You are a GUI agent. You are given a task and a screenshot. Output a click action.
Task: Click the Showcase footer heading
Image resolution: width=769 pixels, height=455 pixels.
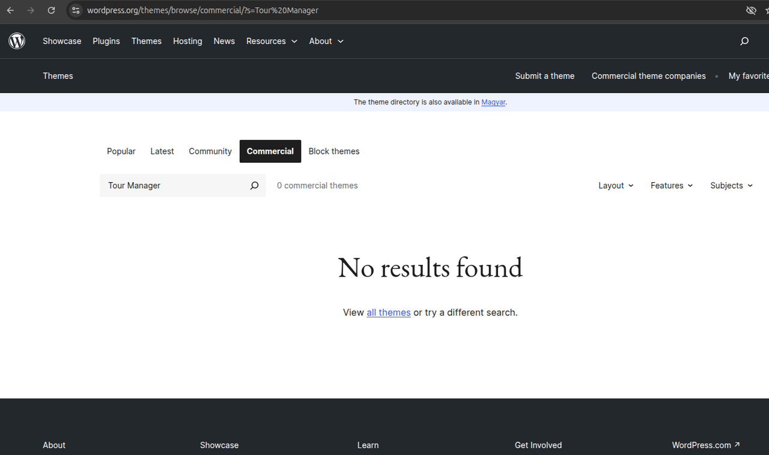[219, 445]
